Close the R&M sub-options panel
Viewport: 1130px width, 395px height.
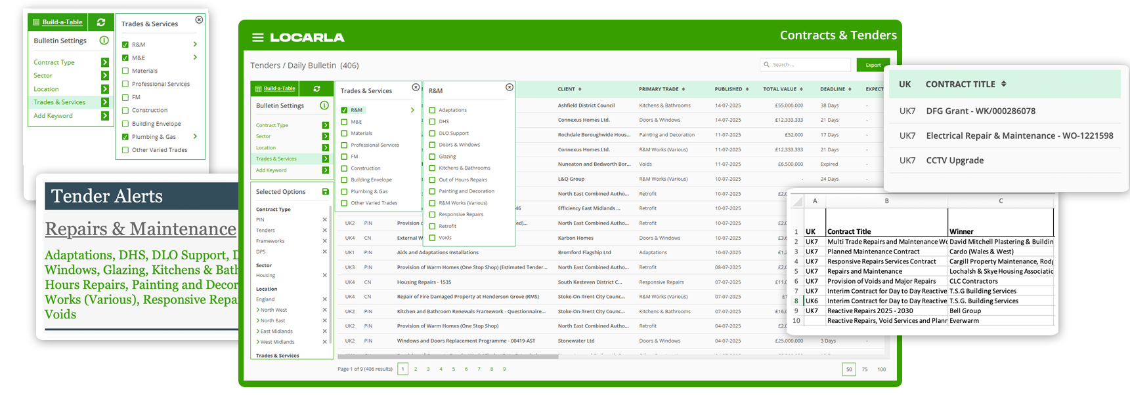pyautogui.click(x=510, y=87)
